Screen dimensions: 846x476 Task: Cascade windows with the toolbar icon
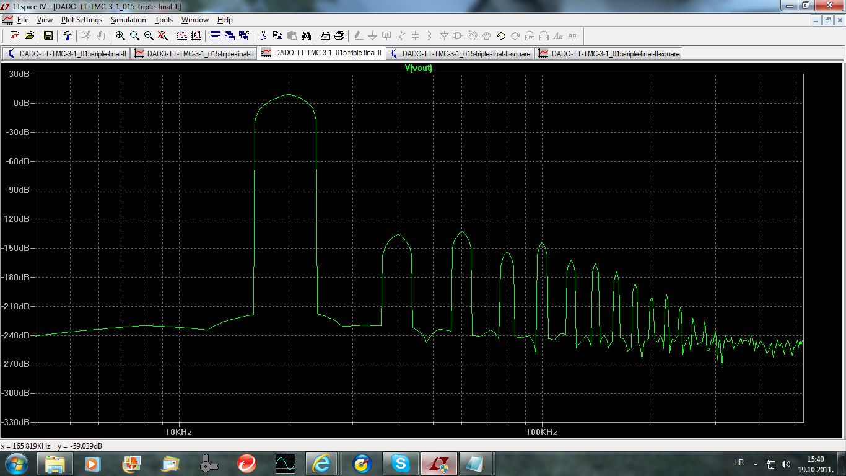click(230, 36)
